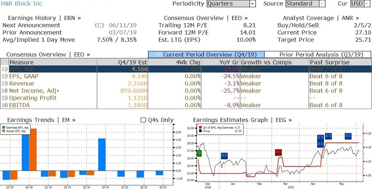This screenshot has width=372, height=190.
Task: Click the Revenue estimate value 2.316B
Action: [138, 84]
